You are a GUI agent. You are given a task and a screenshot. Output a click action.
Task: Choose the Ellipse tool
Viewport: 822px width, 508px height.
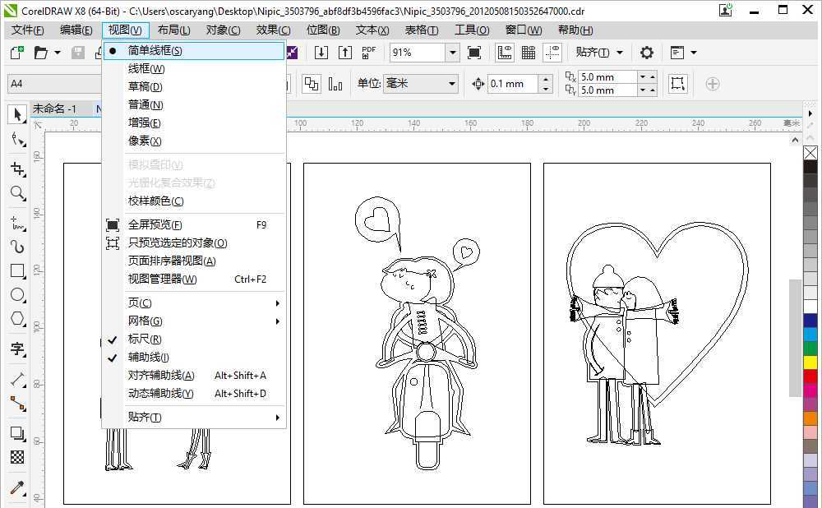(16, 294)
